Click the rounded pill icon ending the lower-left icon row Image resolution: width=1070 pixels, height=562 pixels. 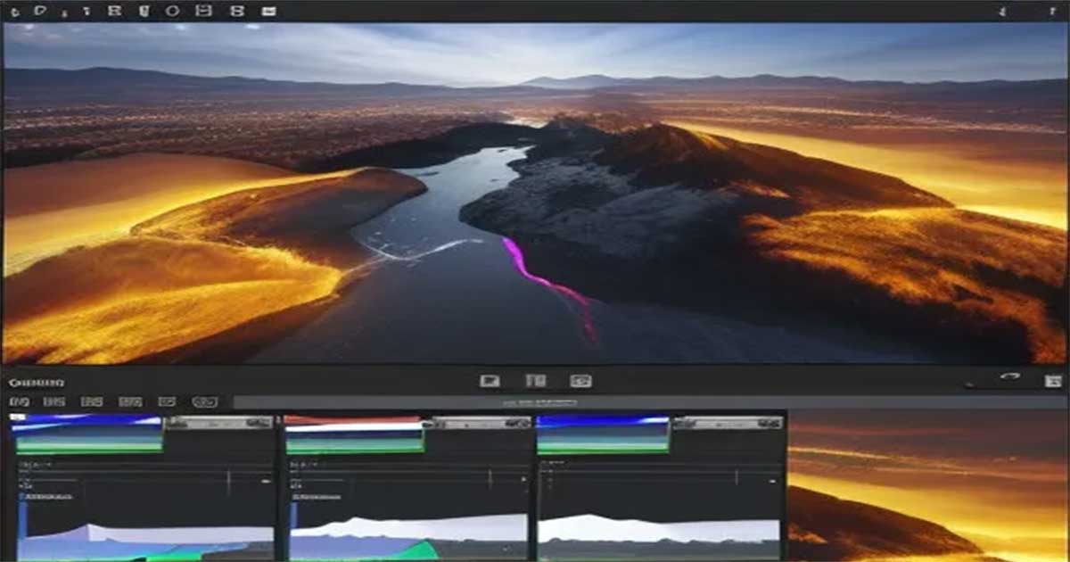click(204, 402)
